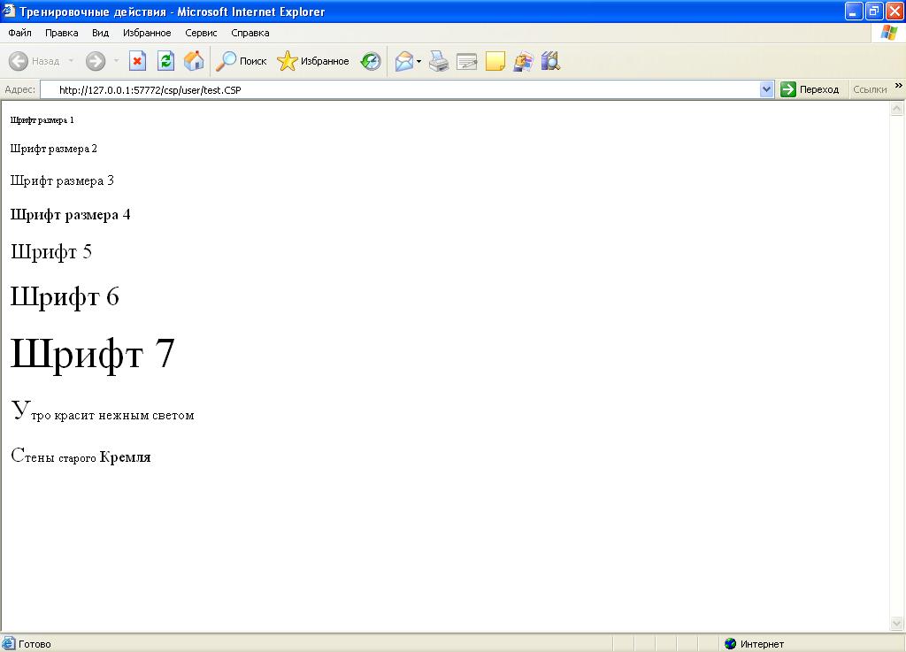Click the yellow note toolbar icon

coord(495,61)
